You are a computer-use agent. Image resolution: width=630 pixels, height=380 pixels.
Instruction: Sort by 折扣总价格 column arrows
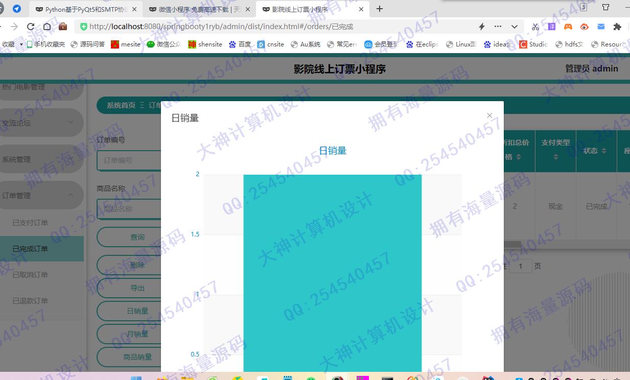point(519,157)
